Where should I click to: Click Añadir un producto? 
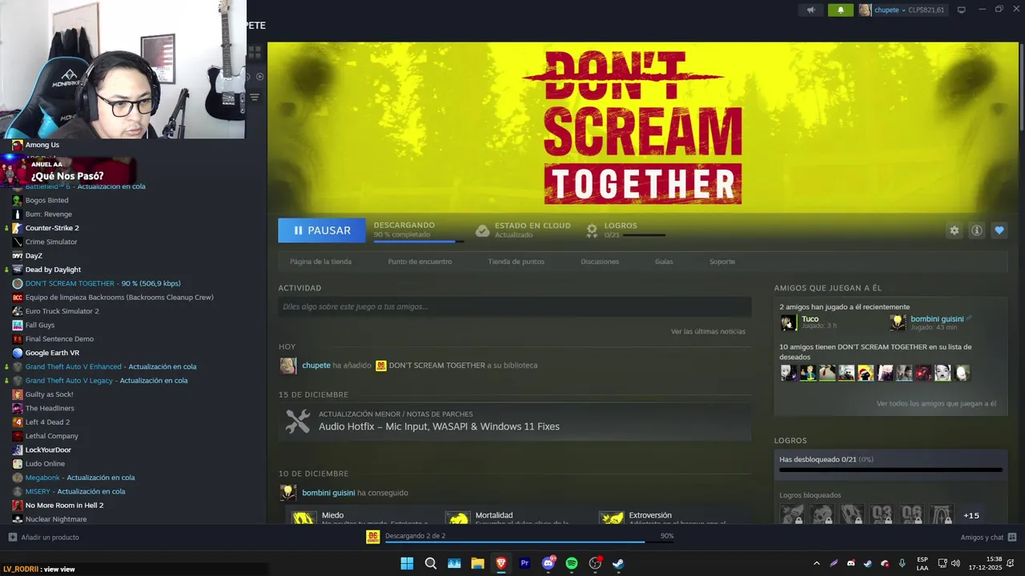[x=44, y=538]
